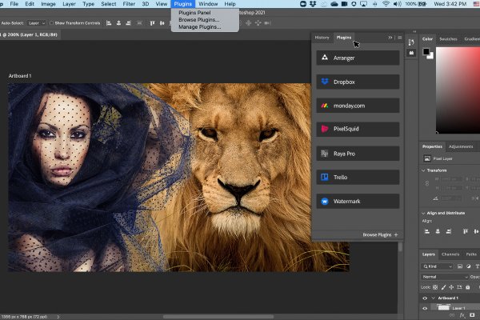Toggle lock position icon
The image size is (480, 320).
pyautogui.click(x=451, y=287)
